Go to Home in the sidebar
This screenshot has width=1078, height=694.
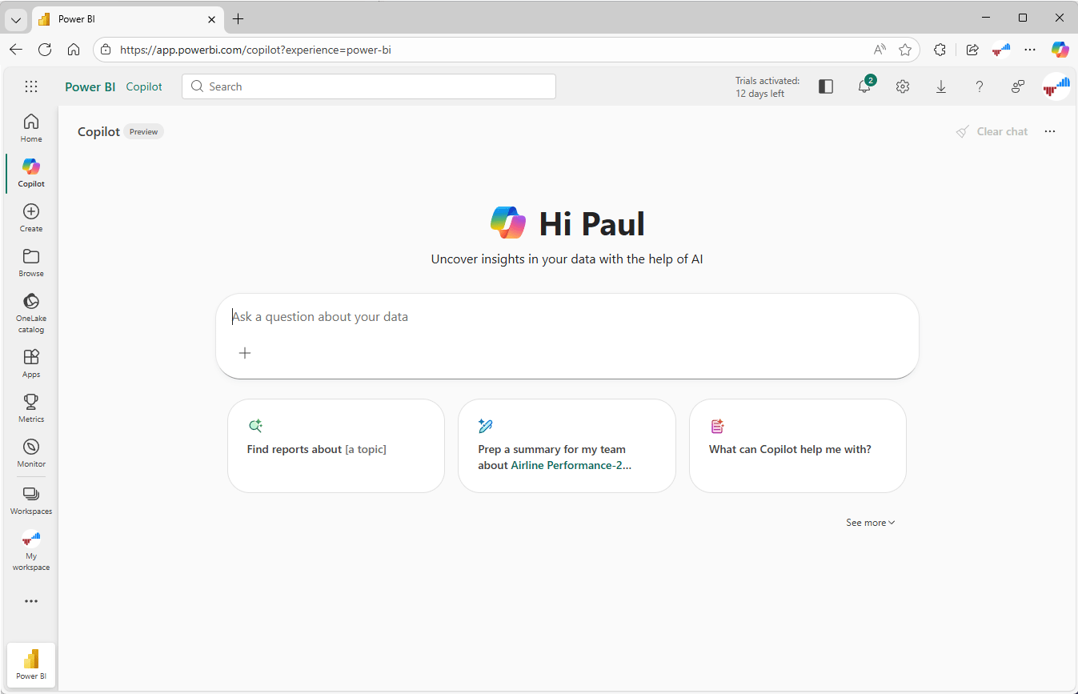(x=31, y=128)
